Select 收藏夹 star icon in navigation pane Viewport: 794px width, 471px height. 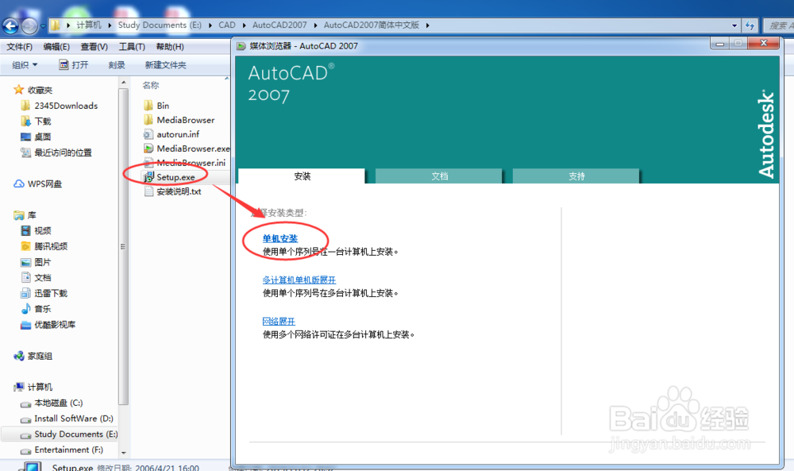point(19,90)
